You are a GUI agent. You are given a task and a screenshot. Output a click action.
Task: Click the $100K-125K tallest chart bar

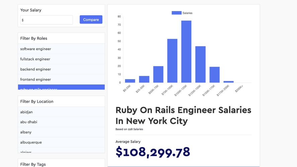pyautogui.click(x=186, y=52)
